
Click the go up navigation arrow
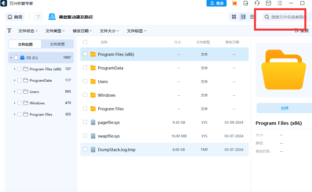38,17
